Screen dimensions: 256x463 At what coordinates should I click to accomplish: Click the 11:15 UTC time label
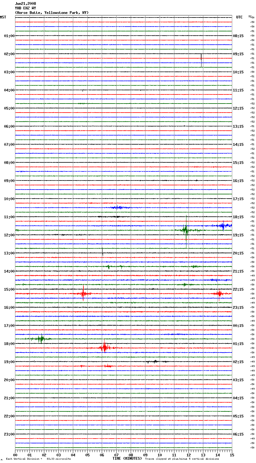tap(238, 90)
